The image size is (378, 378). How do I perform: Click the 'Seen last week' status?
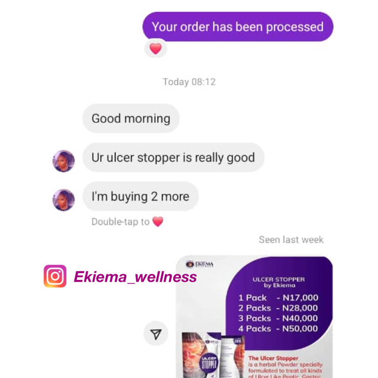(291, 240)
